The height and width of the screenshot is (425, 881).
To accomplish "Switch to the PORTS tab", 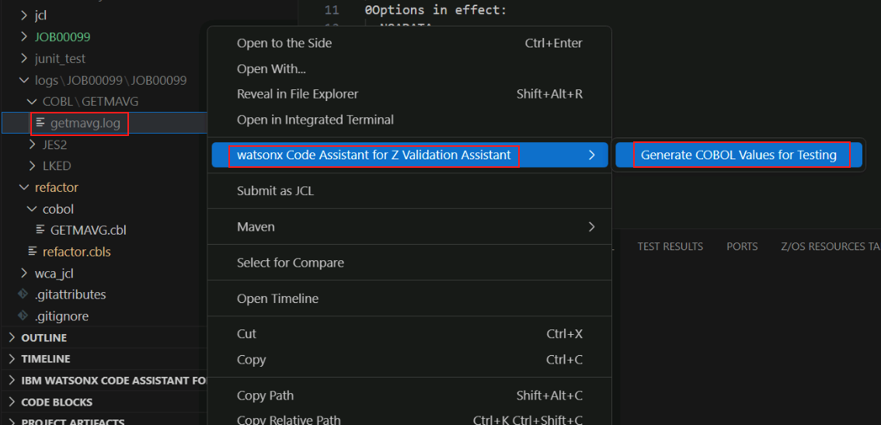I will tap(742, 246).
